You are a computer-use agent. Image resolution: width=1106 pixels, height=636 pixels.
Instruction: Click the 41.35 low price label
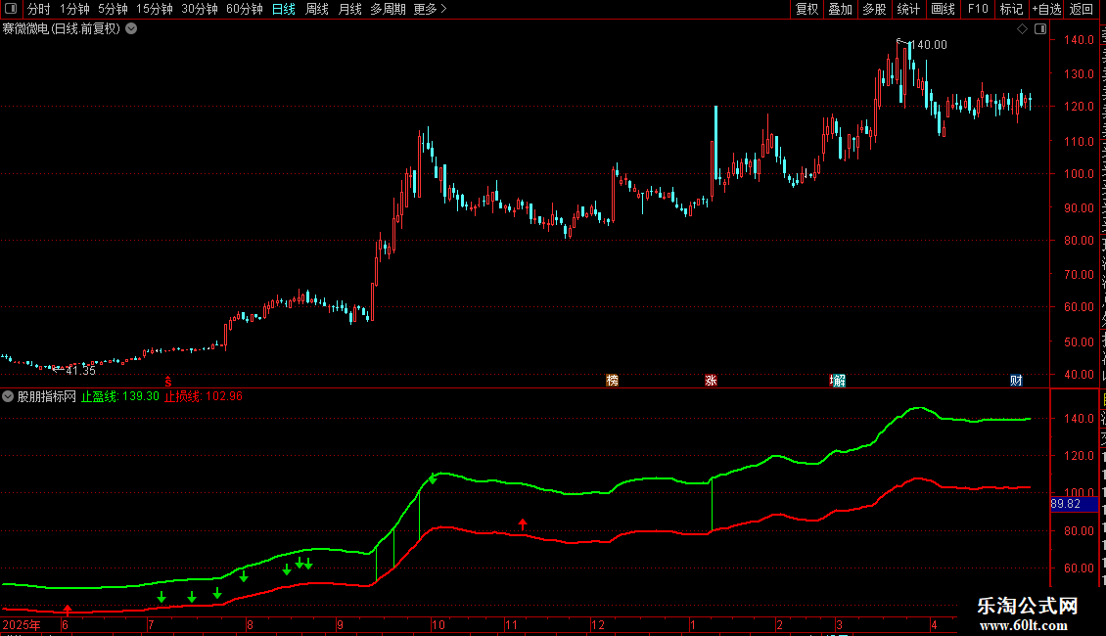click(x=80, y=370)
